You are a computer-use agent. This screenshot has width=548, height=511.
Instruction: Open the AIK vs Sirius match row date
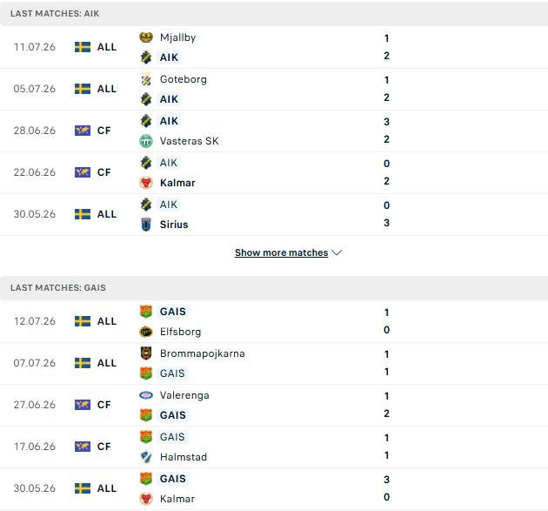[x=35, y=214]
